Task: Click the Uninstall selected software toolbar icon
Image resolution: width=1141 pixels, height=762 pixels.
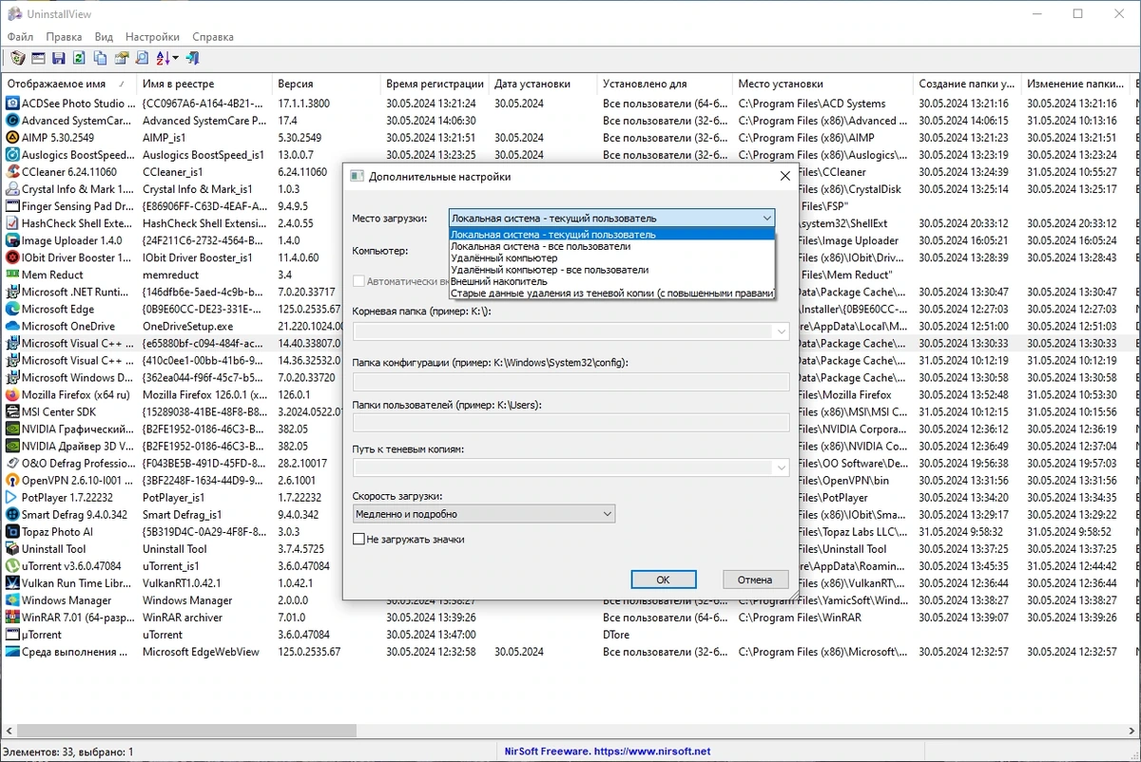Action: (x=17, y=59)
